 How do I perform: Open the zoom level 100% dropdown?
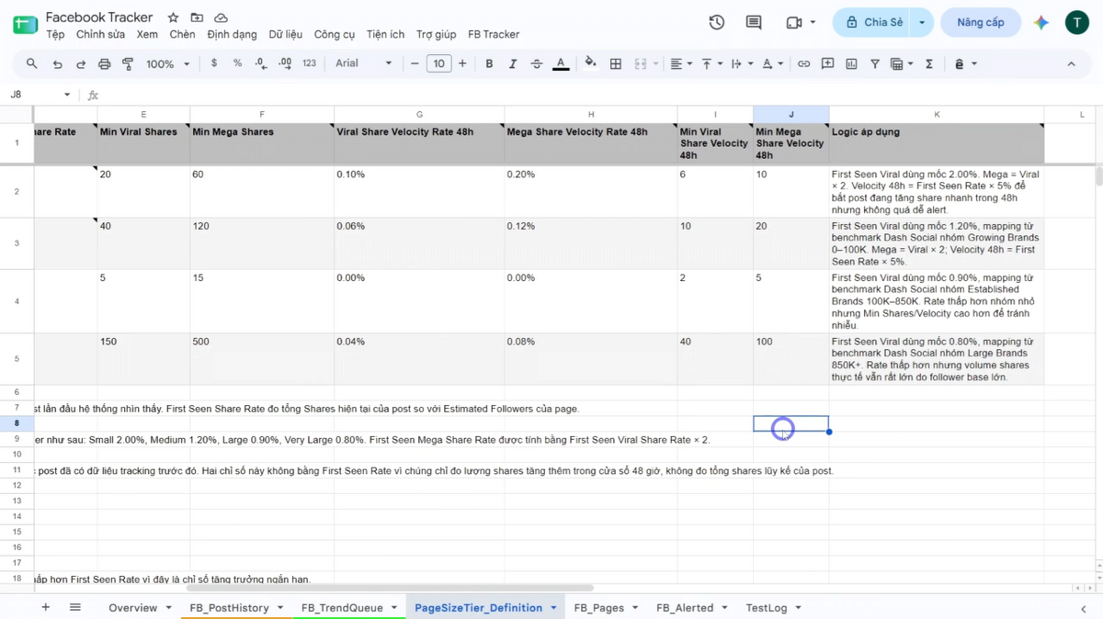[168, 63]
